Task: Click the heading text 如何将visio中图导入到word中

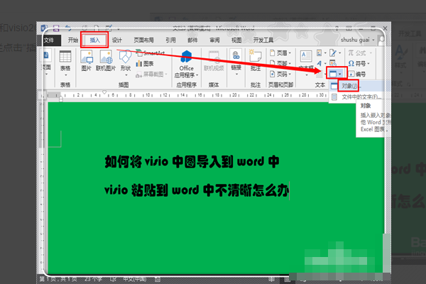Action: click(192, 161)
